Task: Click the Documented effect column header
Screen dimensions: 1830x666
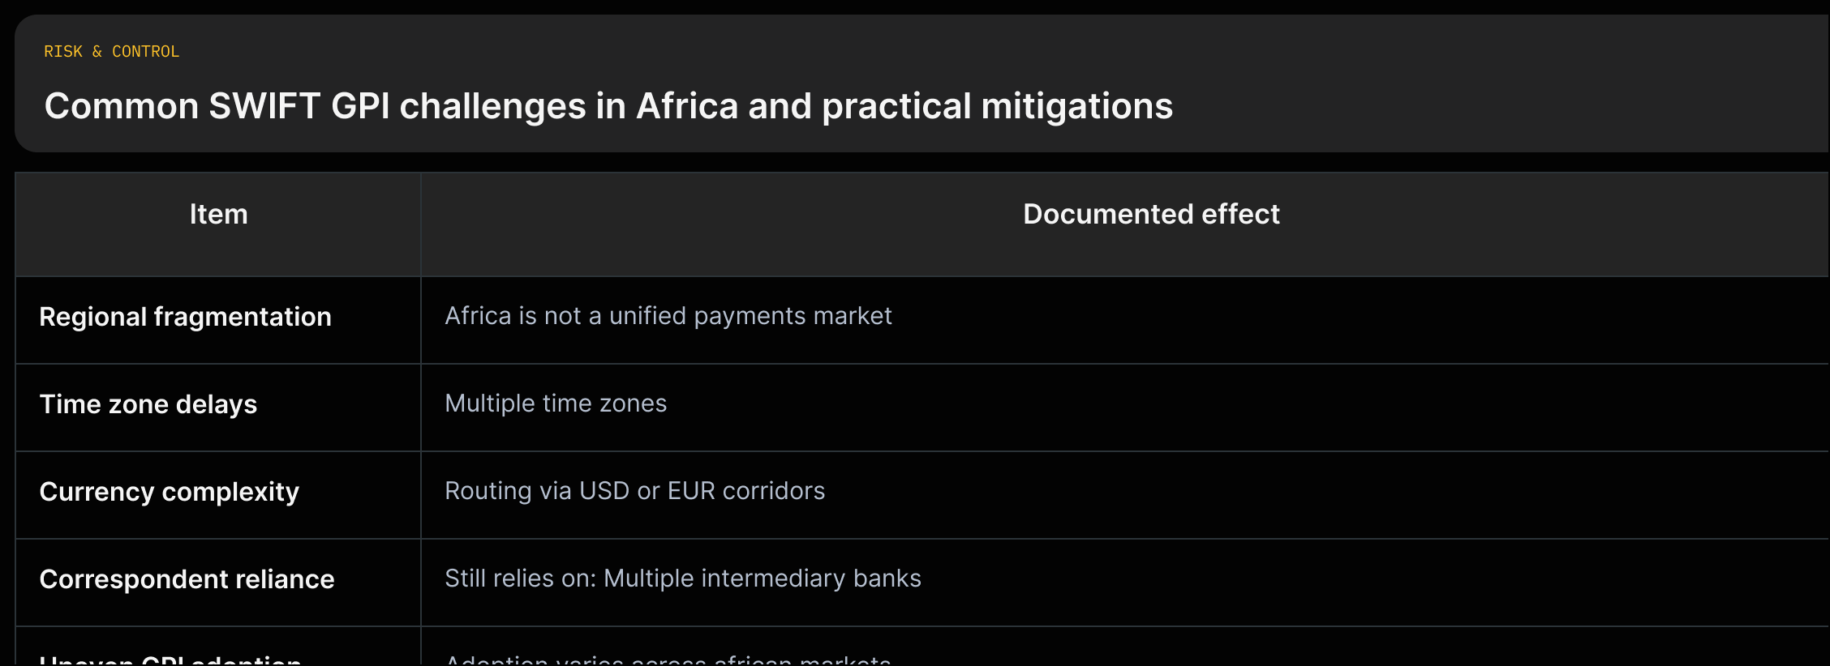Action: 1151,214
